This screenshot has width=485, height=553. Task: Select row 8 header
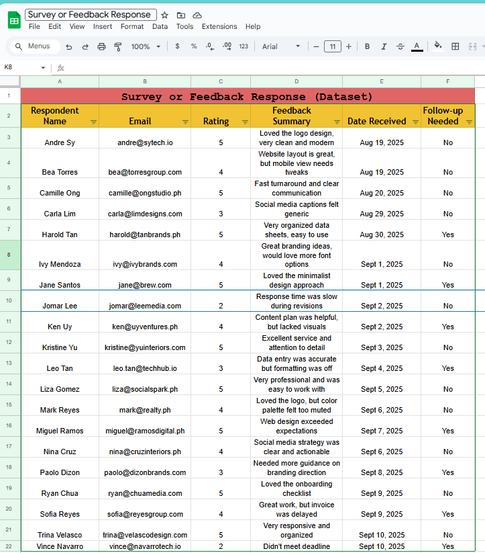[10, 255]
